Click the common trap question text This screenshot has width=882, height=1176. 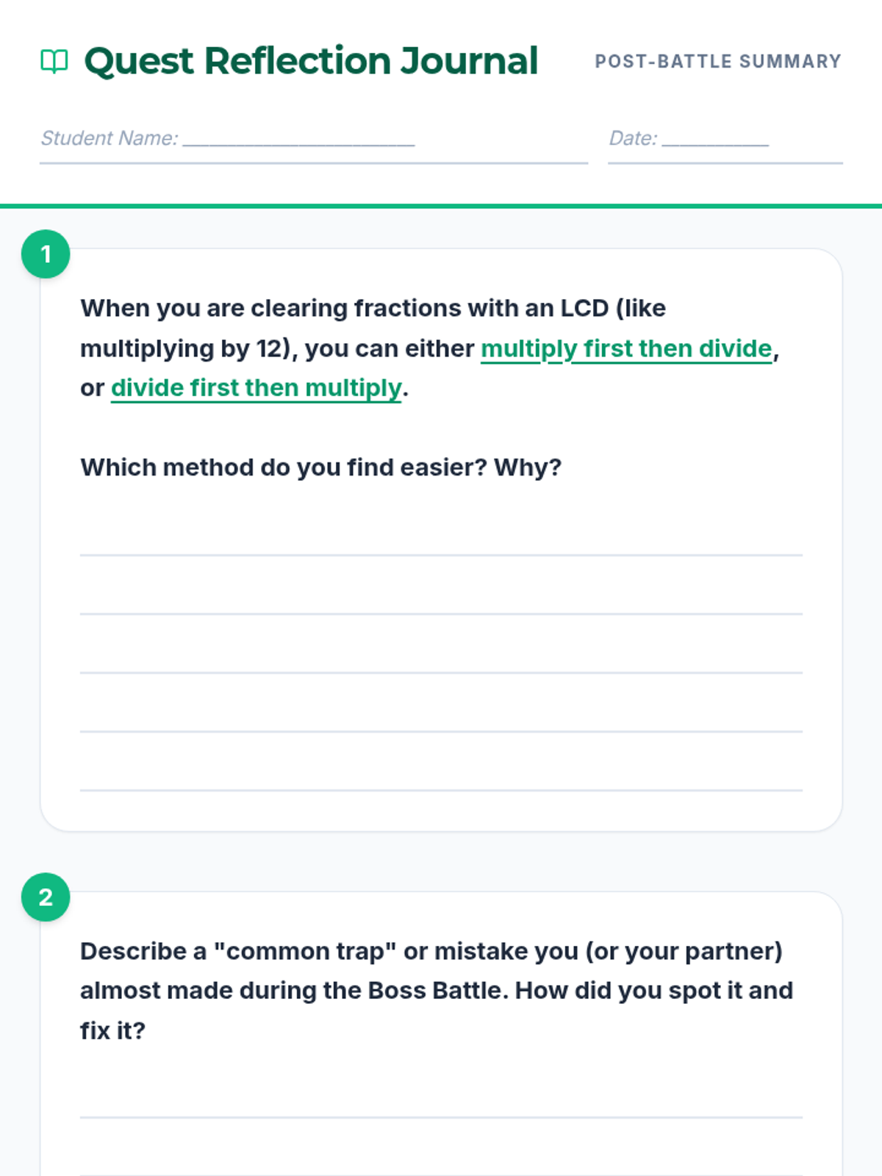437,991
